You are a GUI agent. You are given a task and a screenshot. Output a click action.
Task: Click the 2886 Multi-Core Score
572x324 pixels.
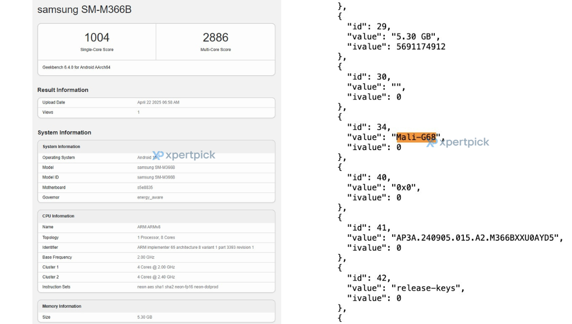215,38
